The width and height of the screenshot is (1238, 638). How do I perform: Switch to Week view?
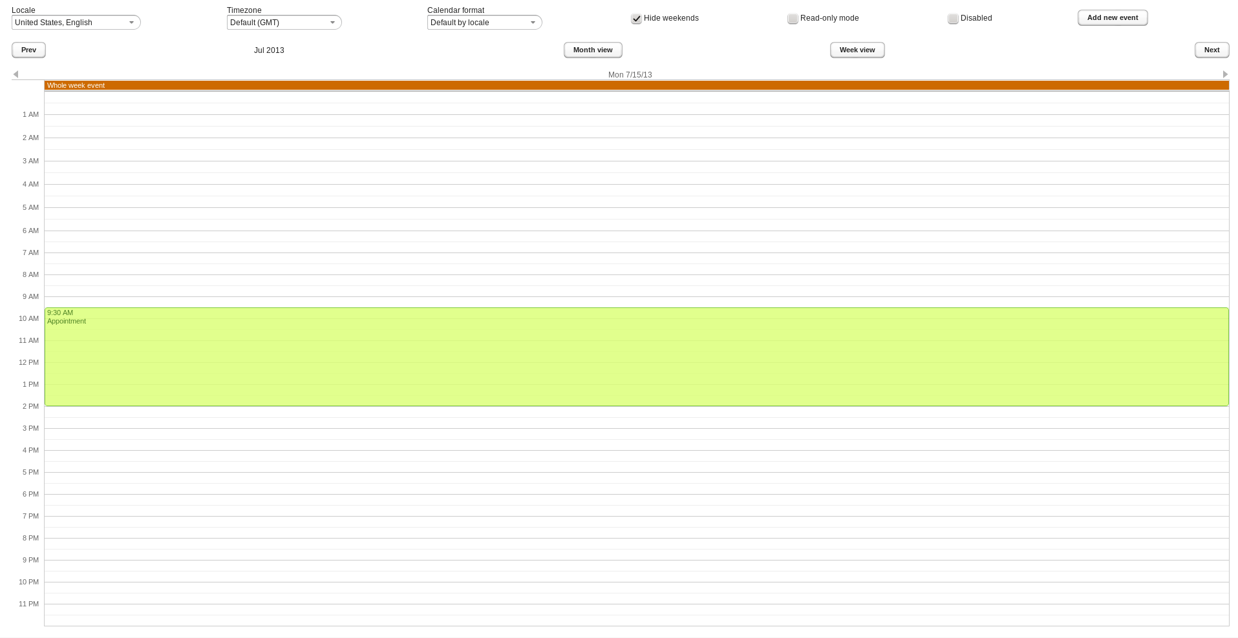[x=857, y=50]
